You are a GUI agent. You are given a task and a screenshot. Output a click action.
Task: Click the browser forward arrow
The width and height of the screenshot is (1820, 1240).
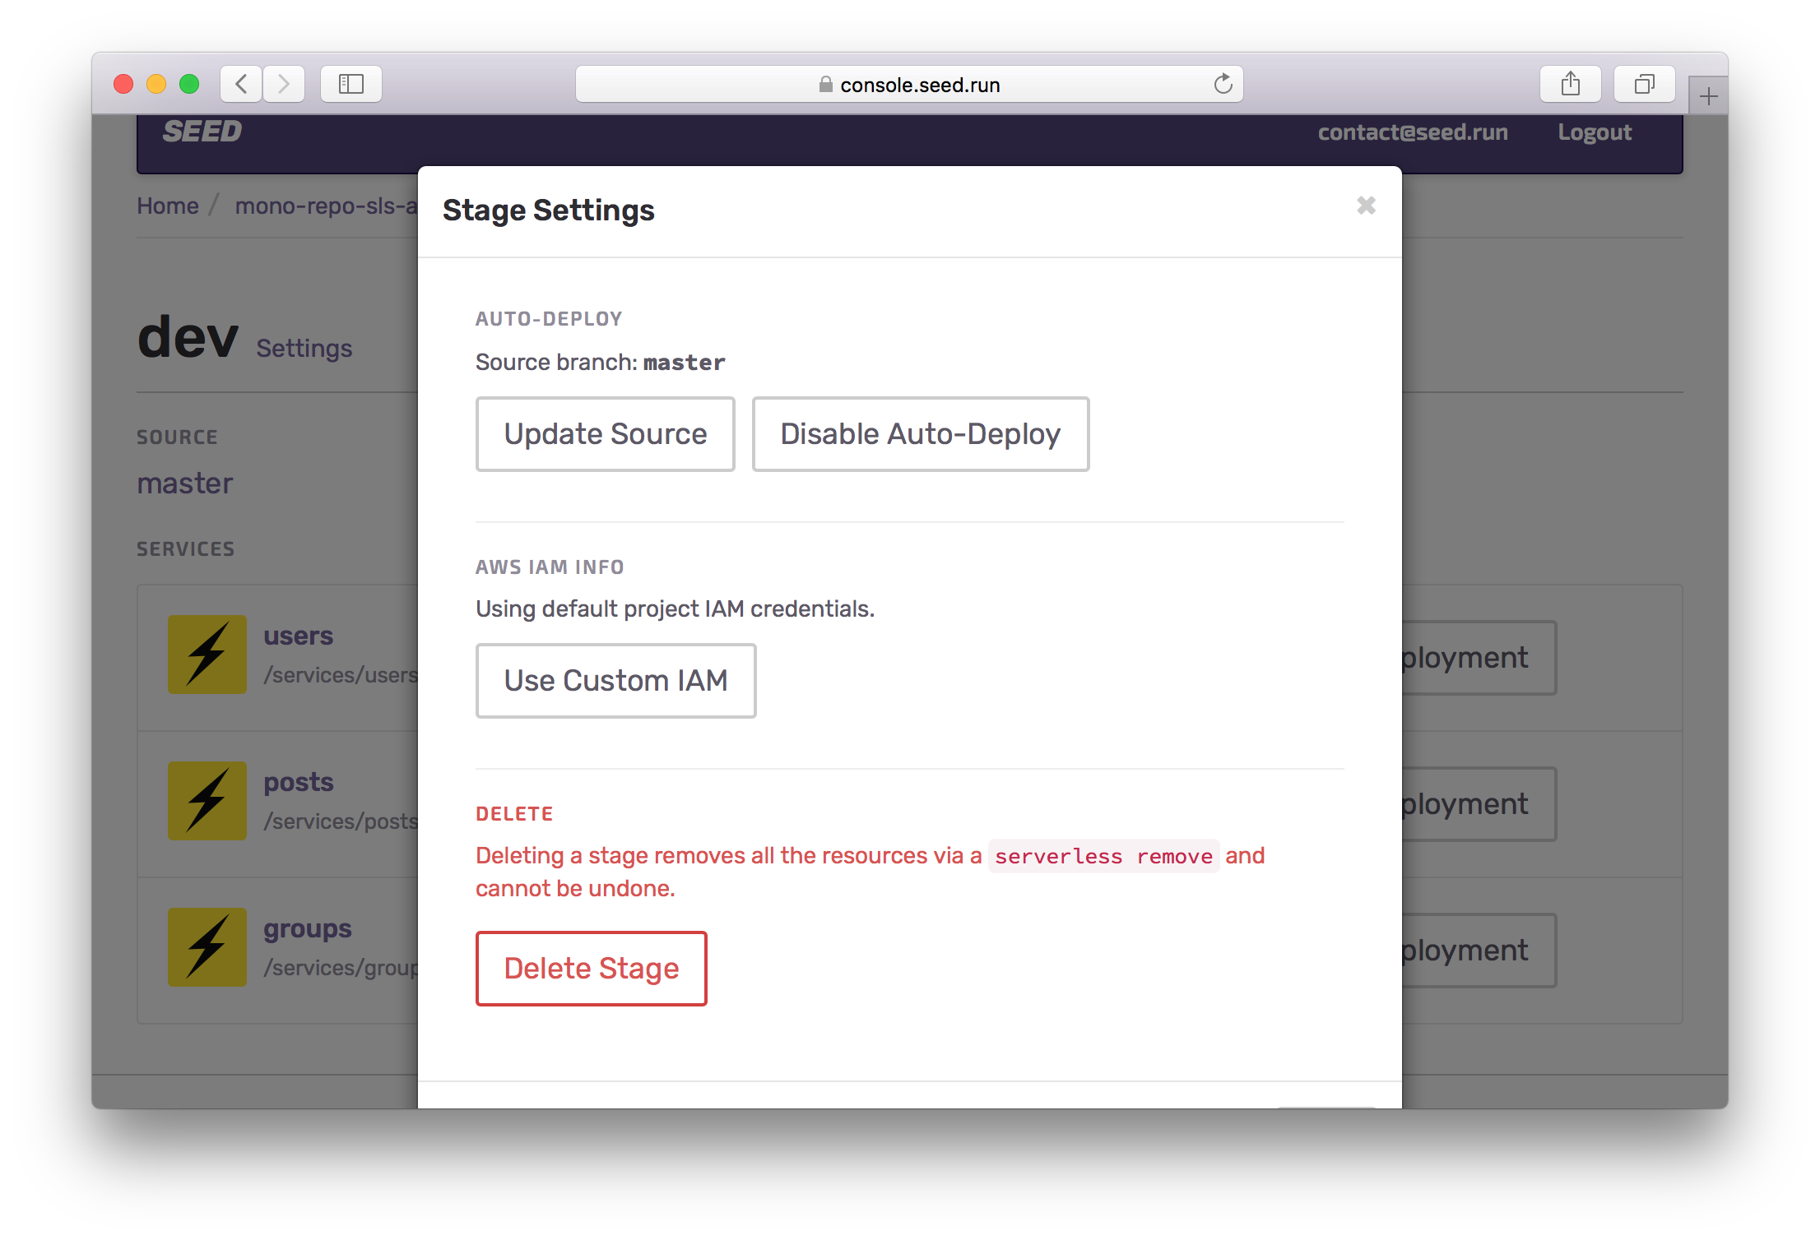284,84
